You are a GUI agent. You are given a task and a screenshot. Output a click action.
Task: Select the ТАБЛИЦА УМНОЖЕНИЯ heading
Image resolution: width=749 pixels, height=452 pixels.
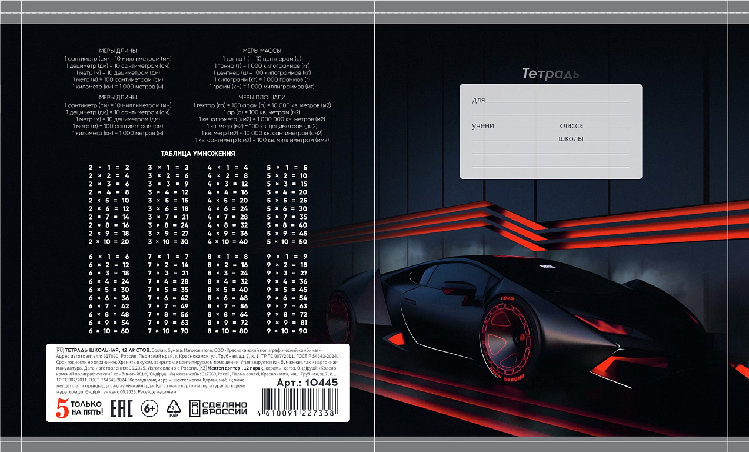pyautogui.click(x=198, y=154)
